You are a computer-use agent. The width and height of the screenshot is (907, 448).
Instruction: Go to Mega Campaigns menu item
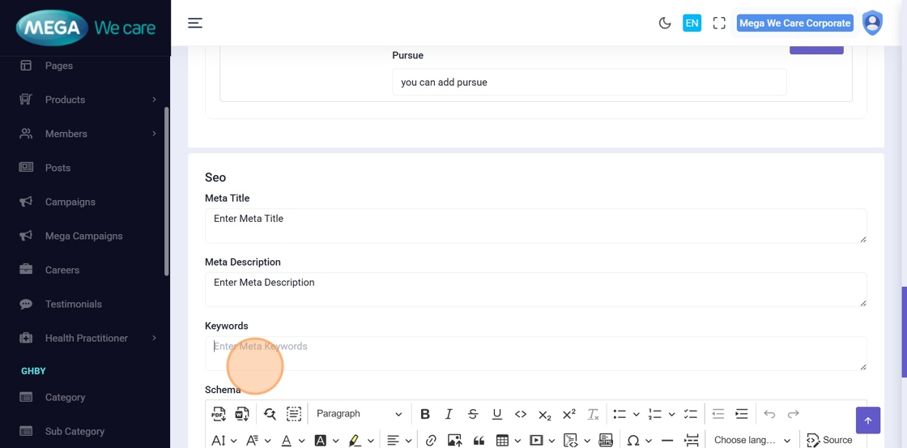pyautogui.click(x=83, y=236)
